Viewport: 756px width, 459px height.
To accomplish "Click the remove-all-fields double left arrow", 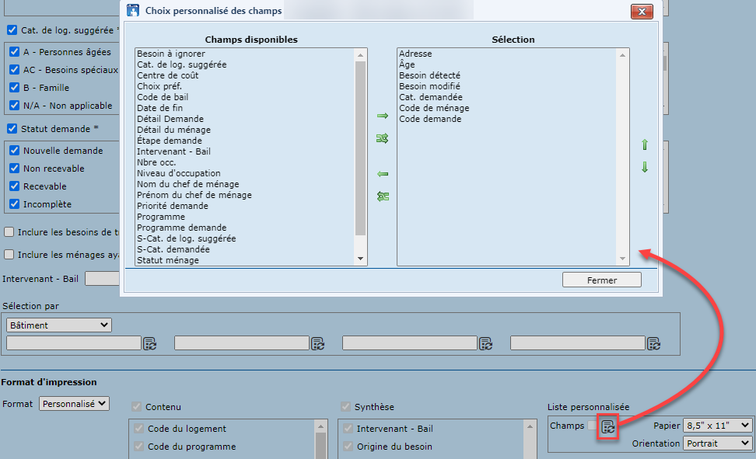I will tap(382, 196).
